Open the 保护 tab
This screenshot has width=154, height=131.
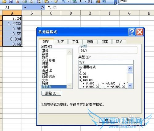coord(119,42)
